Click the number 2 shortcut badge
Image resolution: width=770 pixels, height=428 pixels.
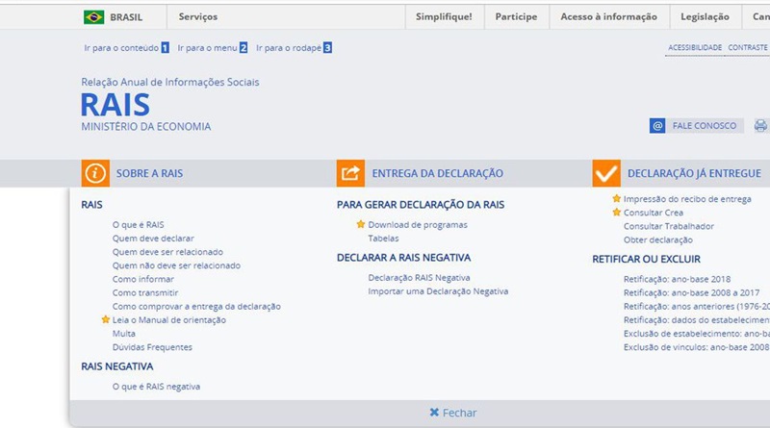[x=244, y=48]
